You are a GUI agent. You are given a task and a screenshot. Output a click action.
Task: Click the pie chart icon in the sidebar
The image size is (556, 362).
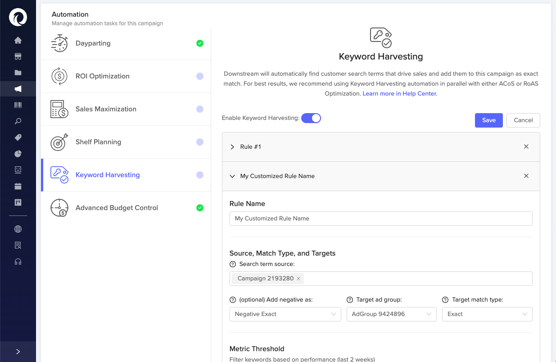(x=18, y=154)
